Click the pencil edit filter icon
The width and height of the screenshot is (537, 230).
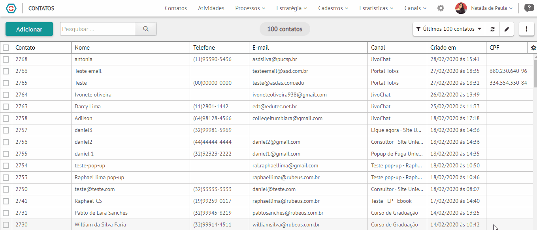[x=507, y=29]
